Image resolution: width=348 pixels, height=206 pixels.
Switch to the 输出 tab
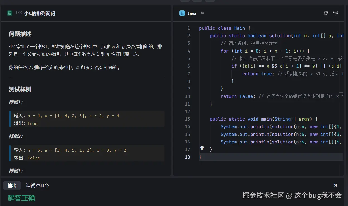[12, 185]
